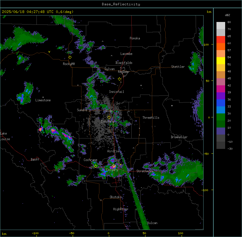Image resolution: width=242 pixels, height=237 pixels.
Task: Select the red 60-65 dBZ legend swatch
Action: [x=221, y=40]
